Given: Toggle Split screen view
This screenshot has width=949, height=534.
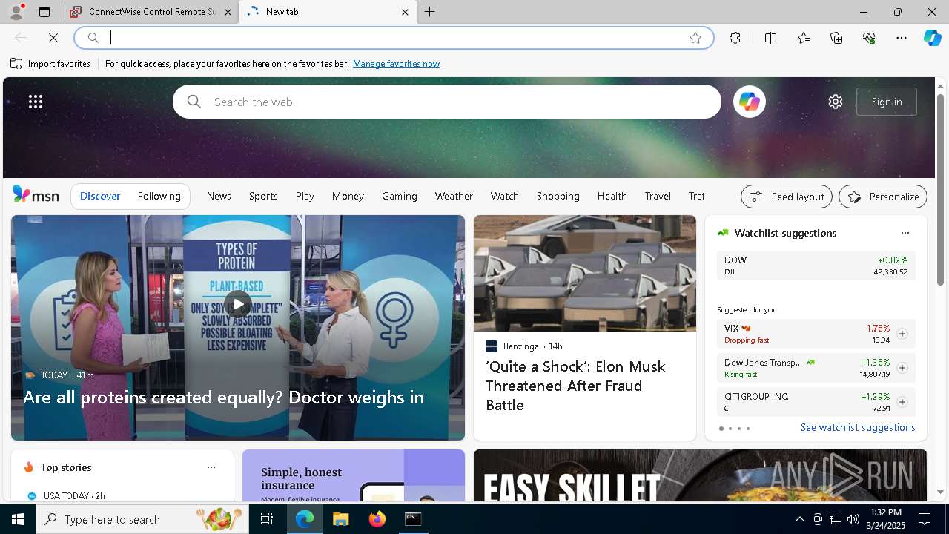Looking at the screenshot, I should pos(770,38).
